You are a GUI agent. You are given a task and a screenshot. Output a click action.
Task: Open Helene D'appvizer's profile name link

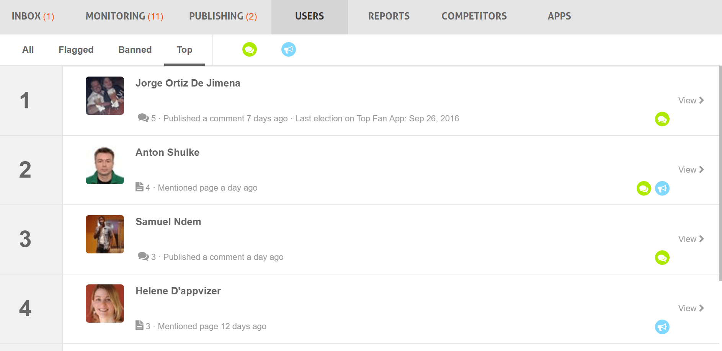click(178, 291)
